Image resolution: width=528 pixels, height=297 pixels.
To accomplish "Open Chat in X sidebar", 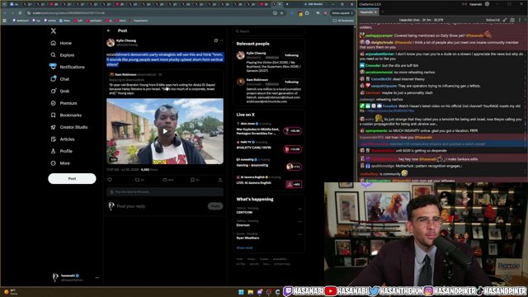I will coord(60,79).
